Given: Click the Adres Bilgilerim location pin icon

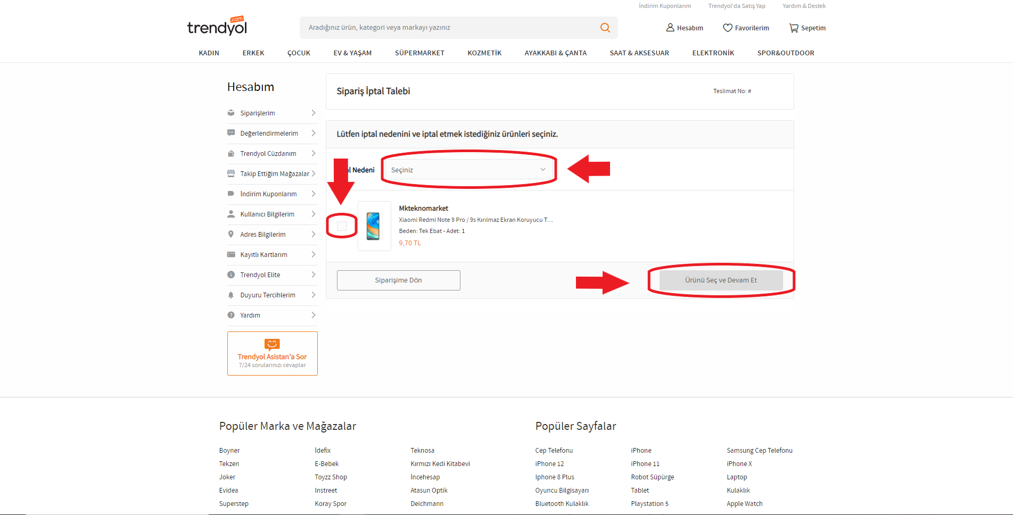Looking at the screenshot, I should pyautogui.click(x=231, y=234).
